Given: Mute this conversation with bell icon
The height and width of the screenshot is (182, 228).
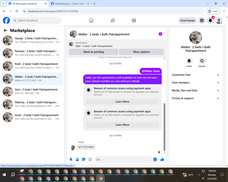Looking at the screenshot, I should (189, 61).
